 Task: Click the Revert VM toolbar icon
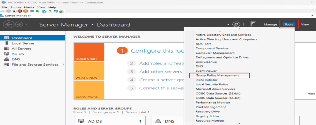[50, 11]
